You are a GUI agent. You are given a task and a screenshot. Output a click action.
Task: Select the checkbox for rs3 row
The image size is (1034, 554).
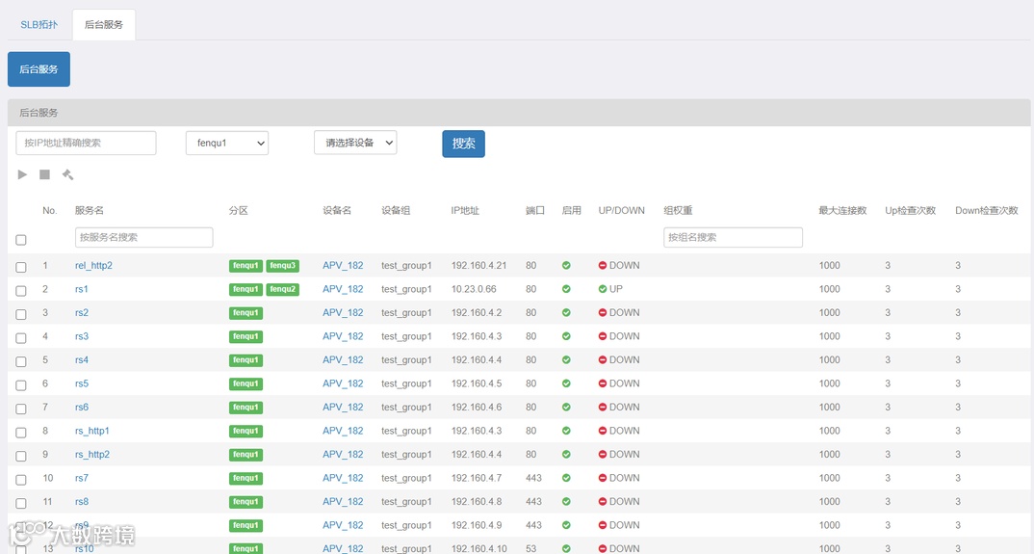pyautogui.click(x=21, y=338)
